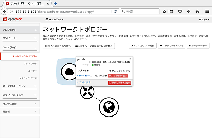Click the private network name in popup

tap(81, 59)
